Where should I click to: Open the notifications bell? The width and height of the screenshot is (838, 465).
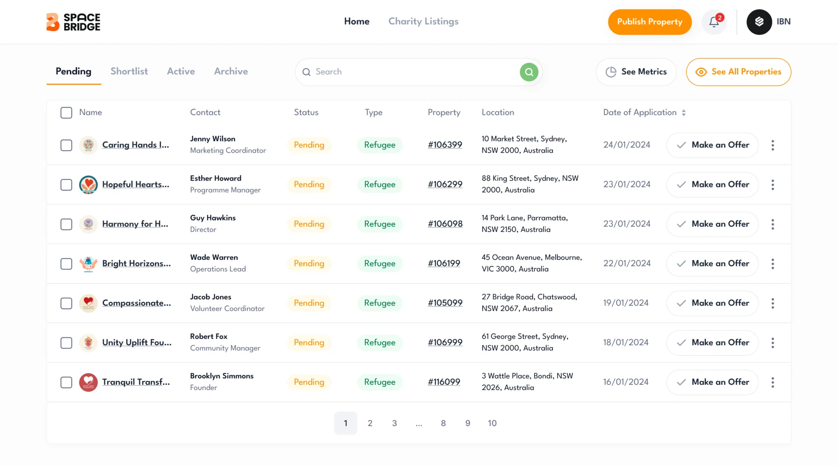pos(714,22)
